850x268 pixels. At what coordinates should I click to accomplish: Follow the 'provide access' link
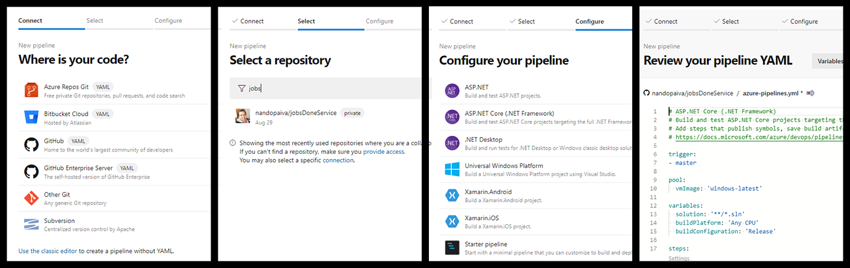384,151
